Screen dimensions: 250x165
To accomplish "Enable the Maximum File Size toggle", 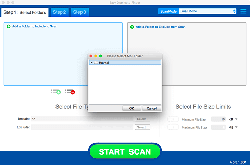I will [173, 127].
